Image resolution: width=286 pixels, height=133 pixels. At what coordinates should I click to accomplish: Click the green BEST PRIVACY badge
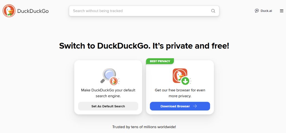[x=160, y=61]
